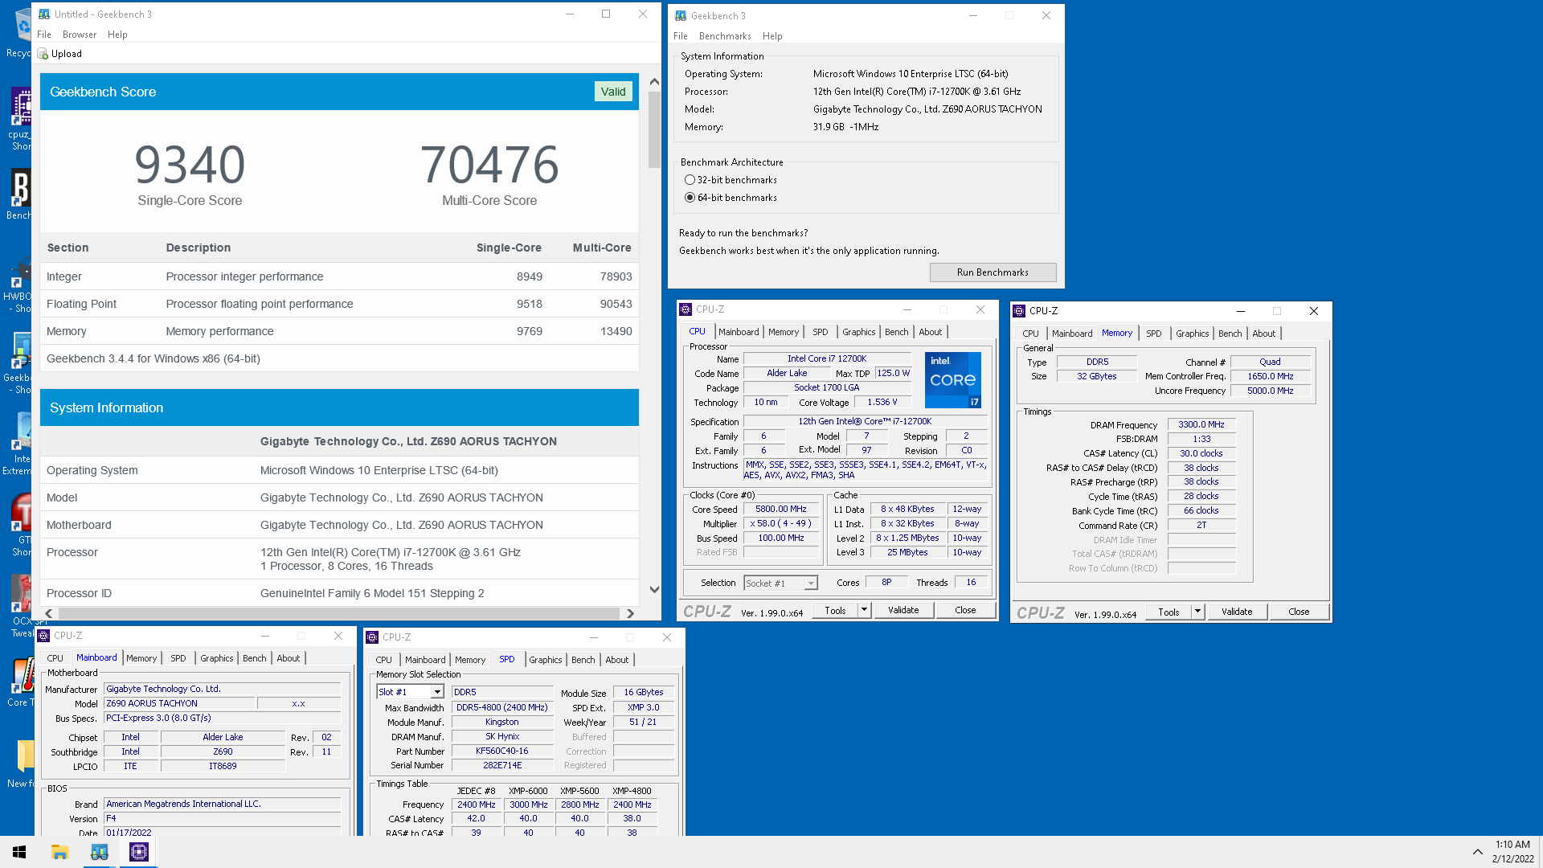Click scroll right arrow in Geekbench results
Screen dimensions: 1543x868
[x=630, y=613]
